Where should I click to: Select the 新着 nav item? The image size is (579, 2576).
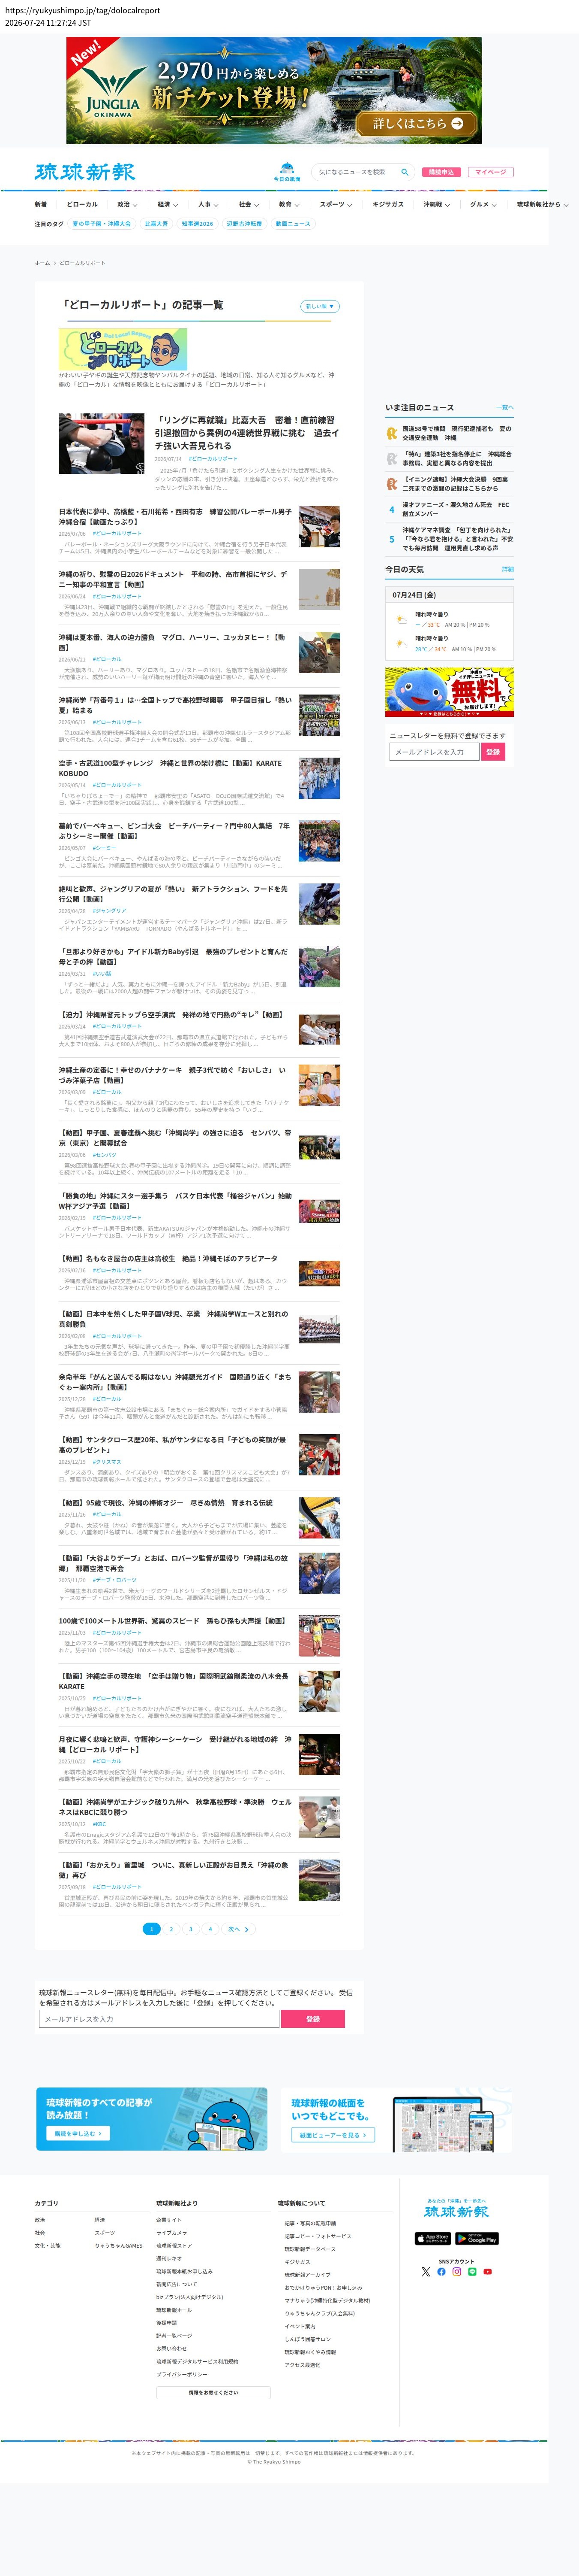[41, 204]
